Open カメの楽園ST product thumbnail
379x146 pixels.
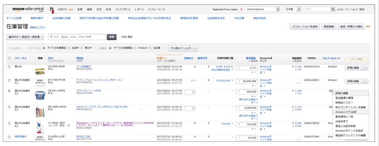pos(40,71)
